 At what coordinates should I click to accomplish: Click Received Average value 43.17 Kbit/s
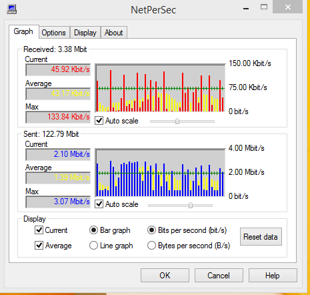(x=58, y=93)
